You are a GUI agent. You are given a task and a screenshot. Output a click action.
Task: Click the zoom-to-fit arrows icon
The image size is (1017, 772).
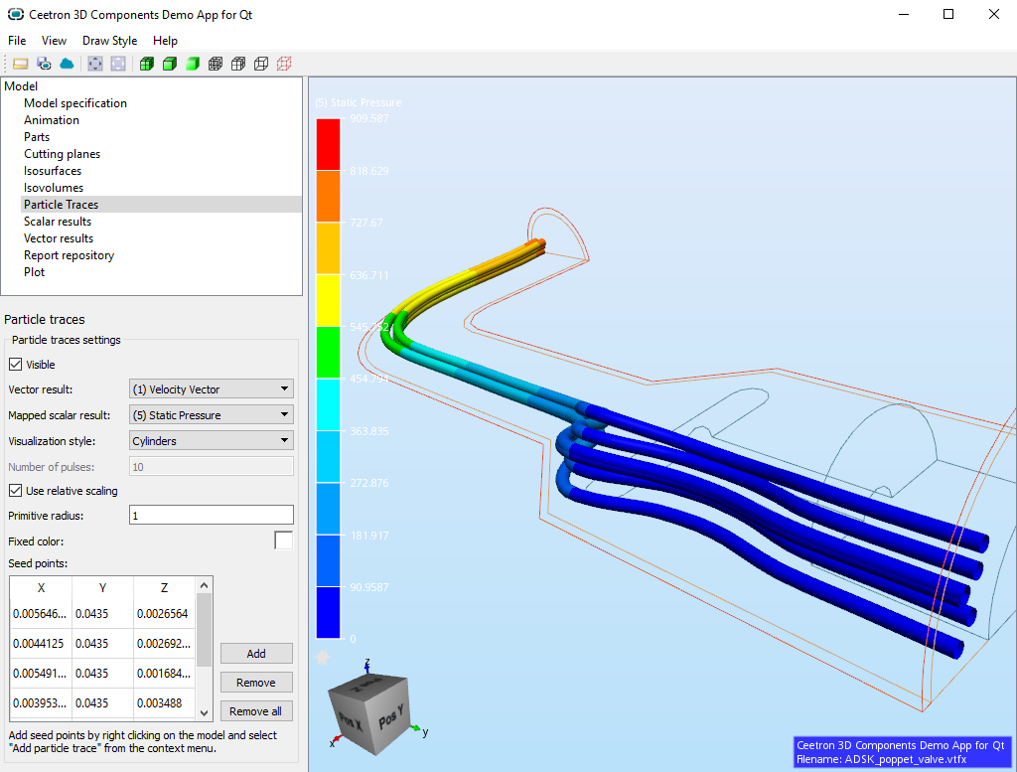pyautogui.click(x=95, y=64)
